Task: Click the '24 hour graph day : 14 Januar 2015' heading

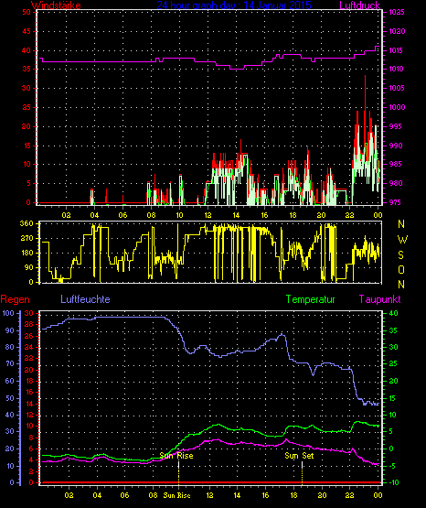Action: tap(234, 5)
